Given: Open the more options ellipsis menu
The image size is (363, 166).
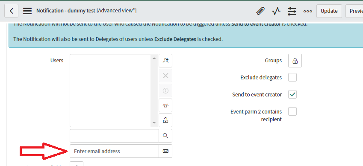Looking at the screenshot, I should tap(308, 11).
